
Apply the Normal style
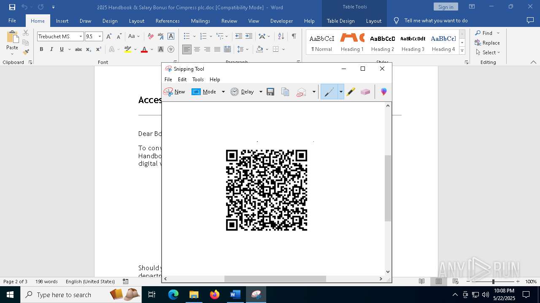click(x=321, y=42)
